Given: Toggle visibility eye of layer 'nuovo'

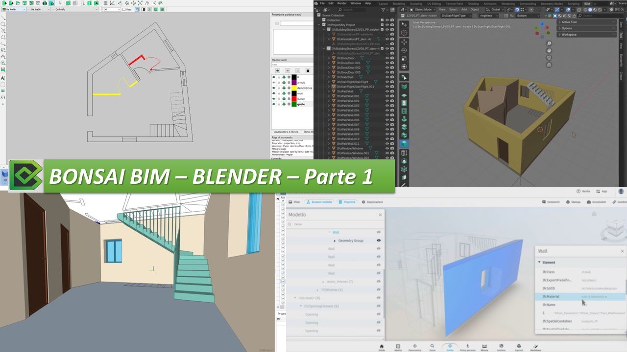Looking at the screenshot, I should coord(274,99).
